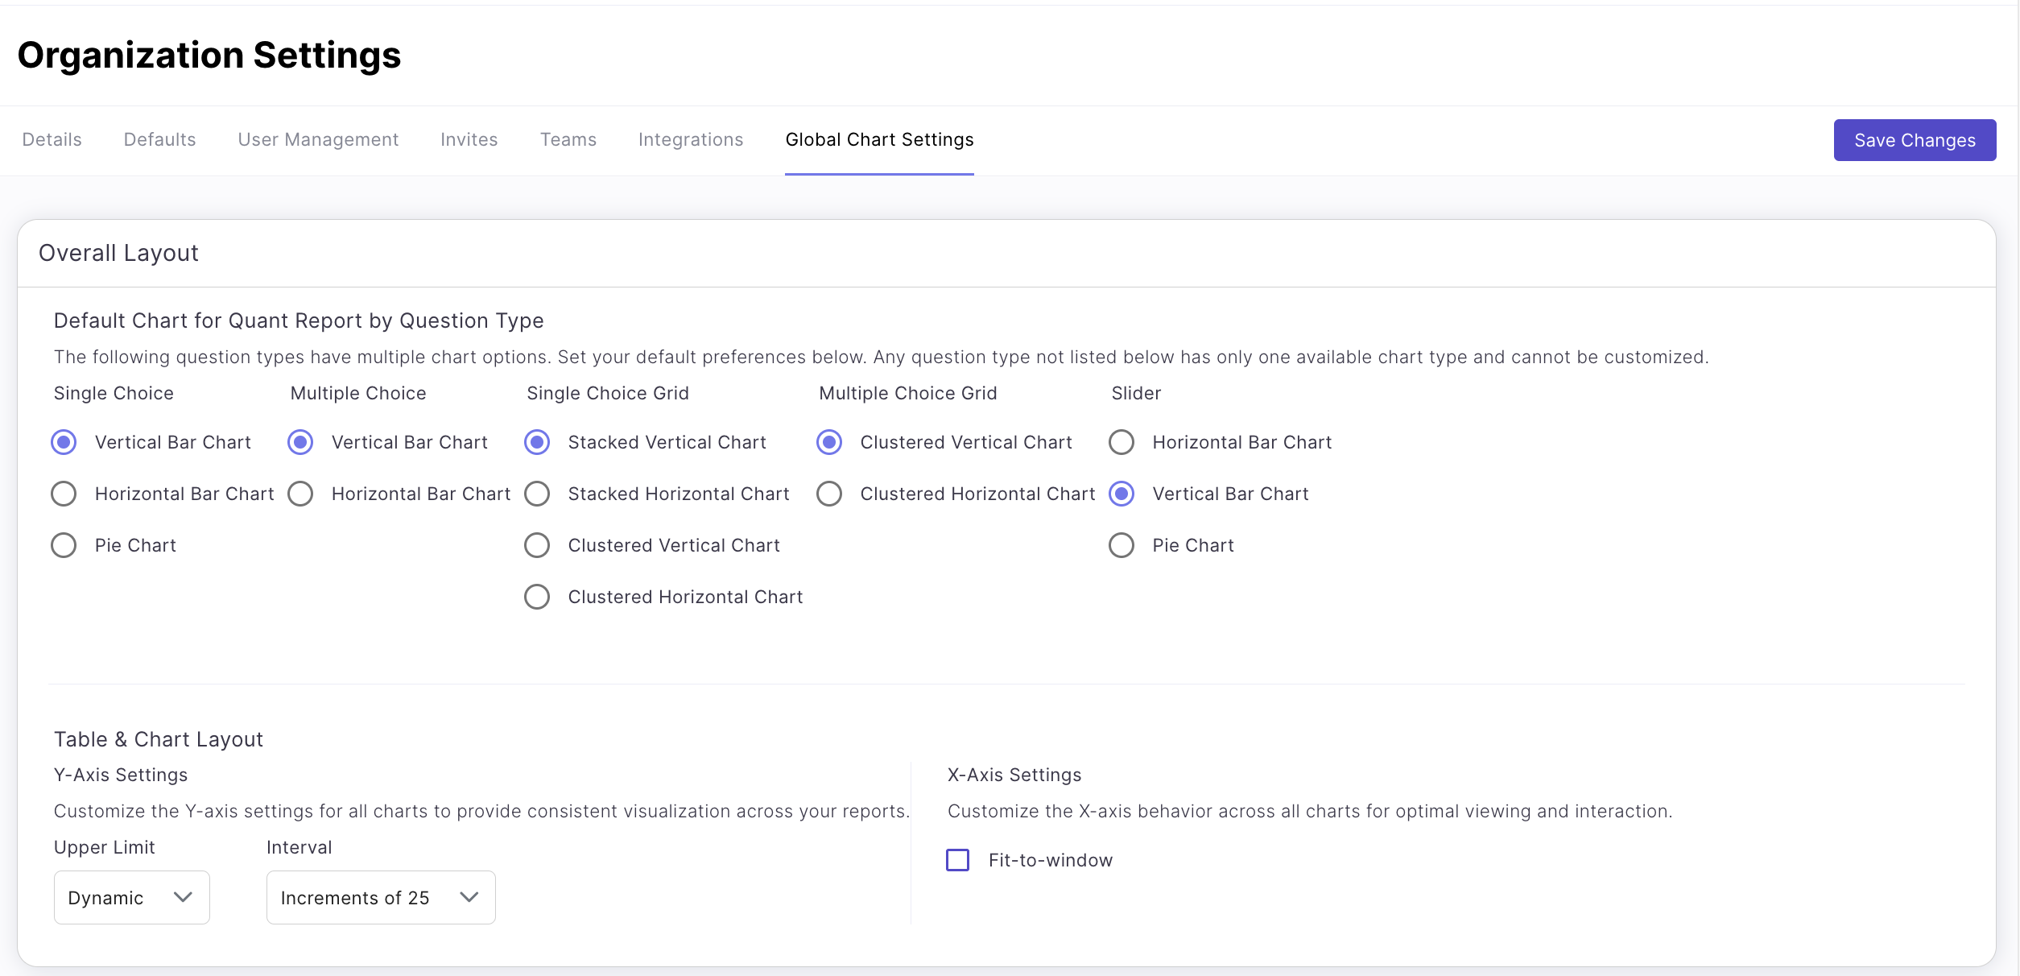Choose Clustered Horizontal Chart under Single Choice Grid
Image resolution: width=2020 pixels, height=976 pixels.
[537, 597]
